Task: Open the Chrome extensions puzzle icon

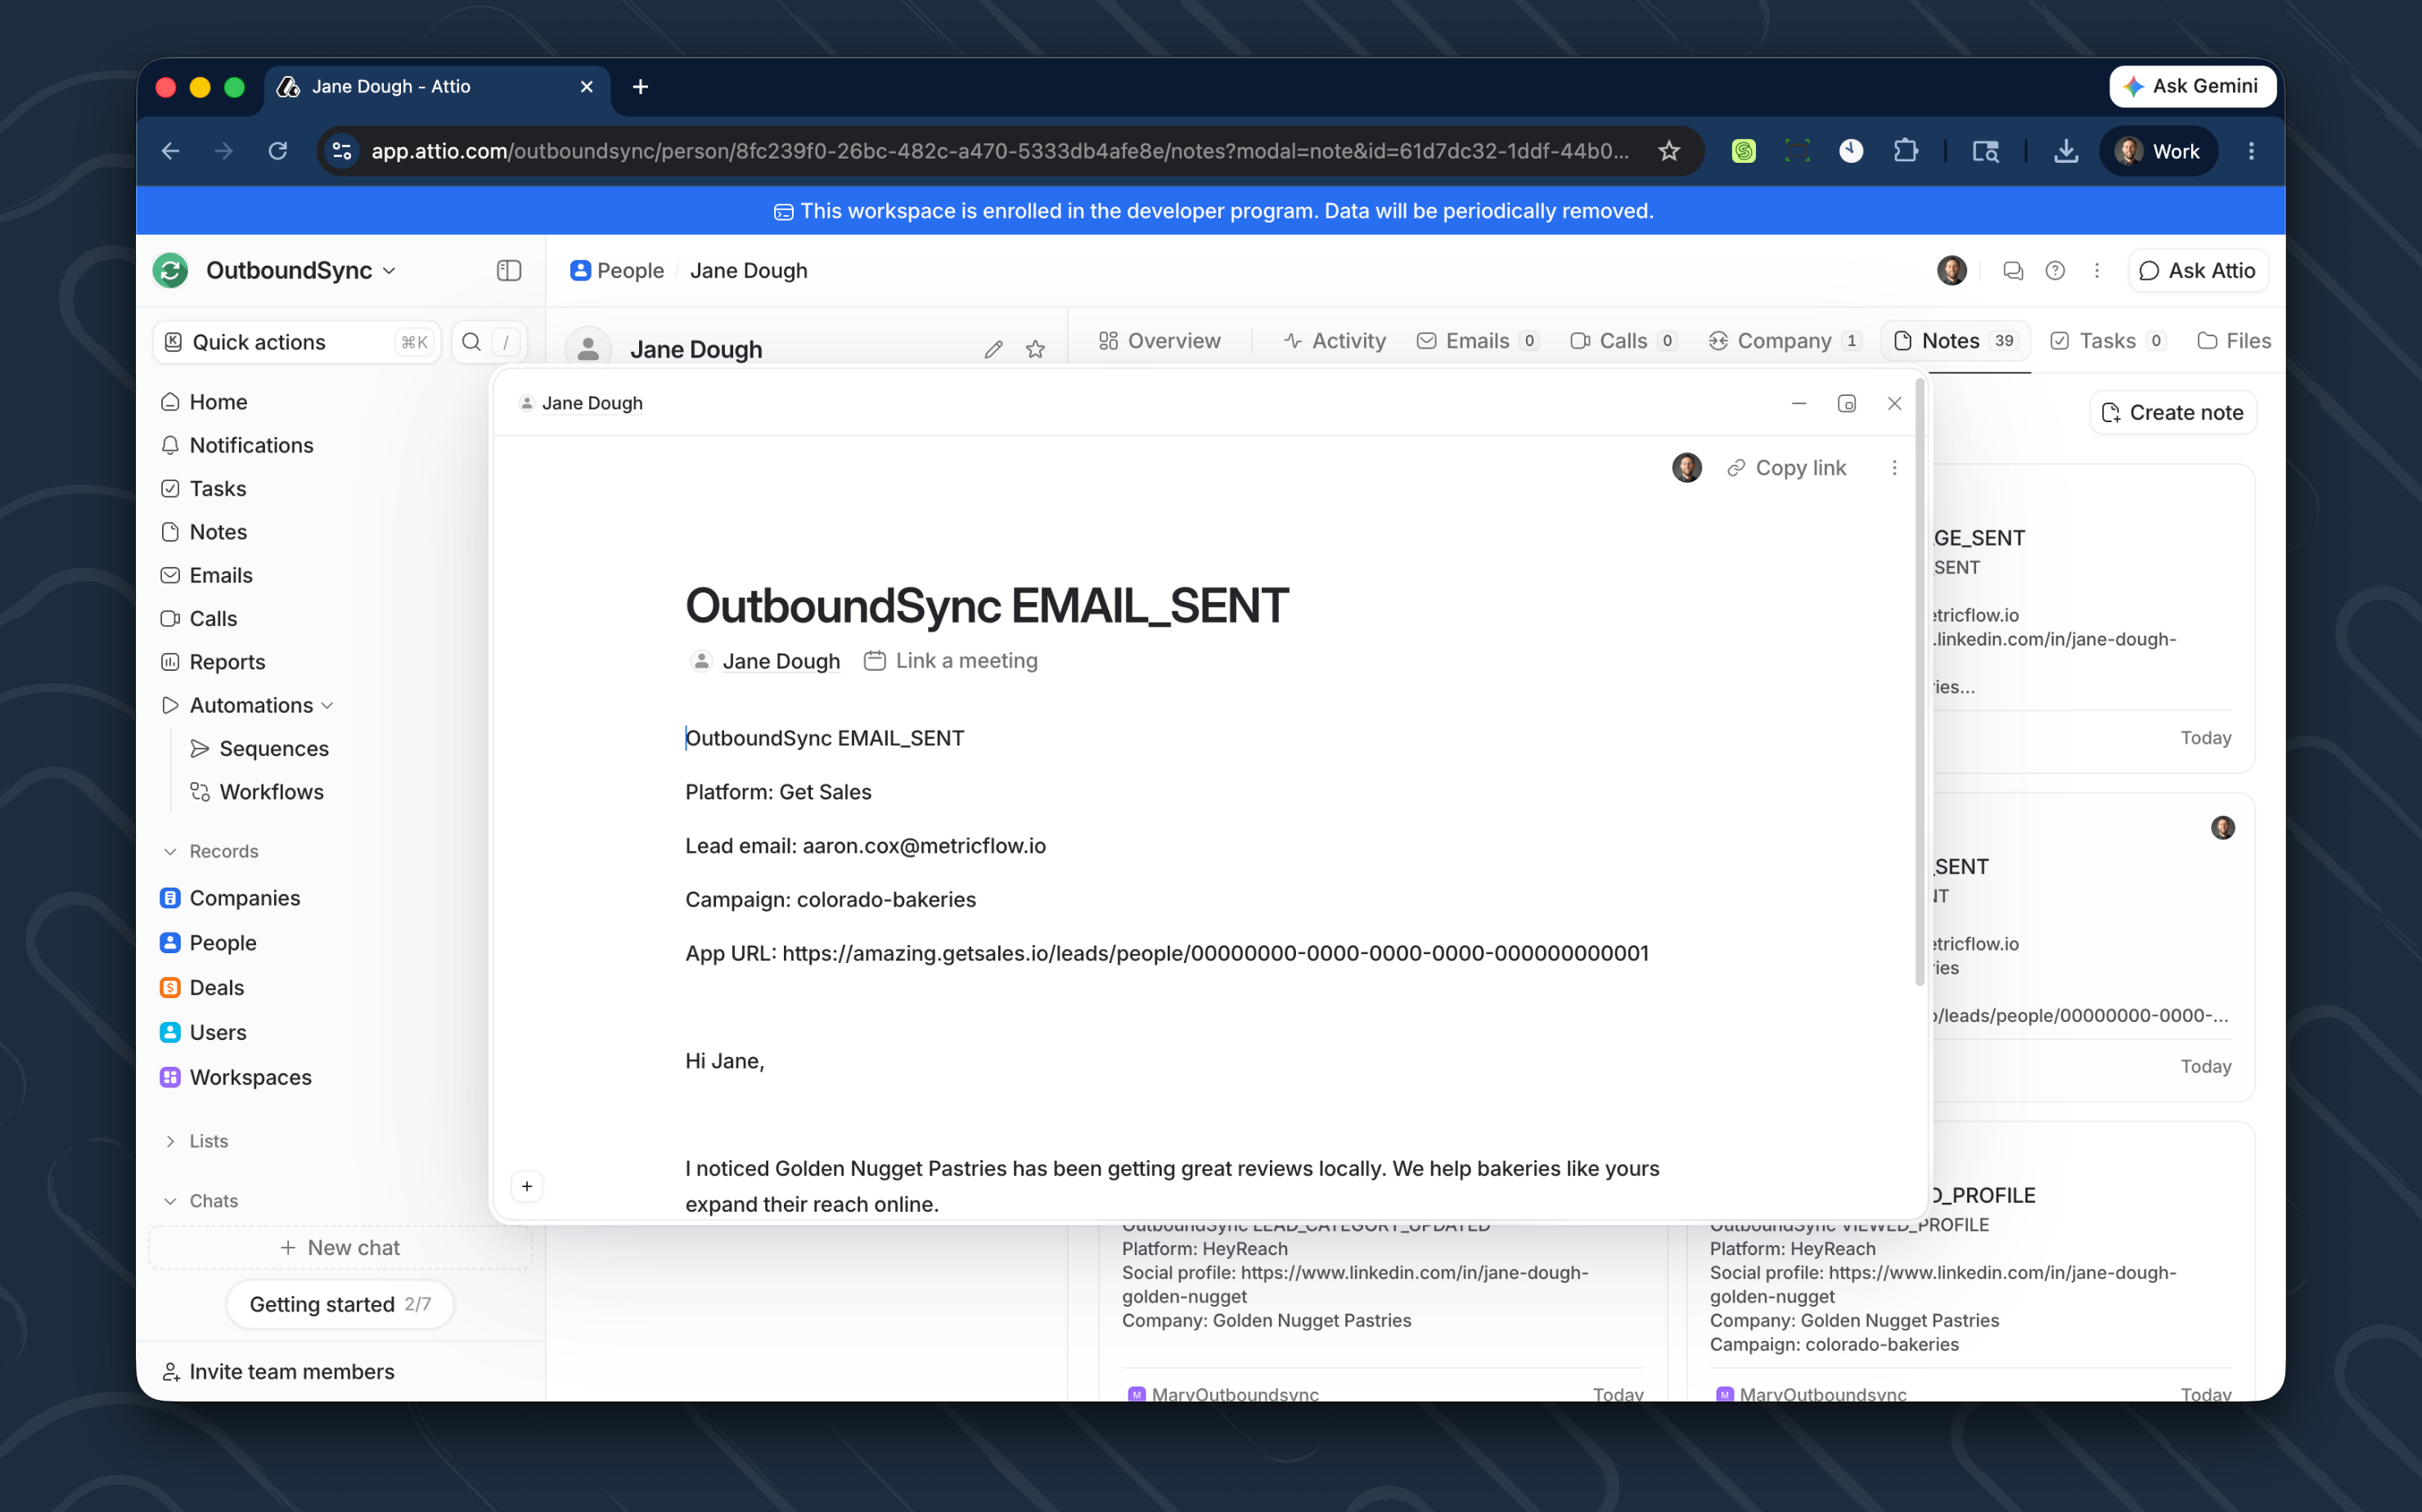Action: click(x=1906, y=151)
